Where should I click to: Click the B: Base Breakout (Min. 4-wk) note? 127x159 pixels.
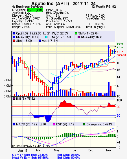[32, 146]
